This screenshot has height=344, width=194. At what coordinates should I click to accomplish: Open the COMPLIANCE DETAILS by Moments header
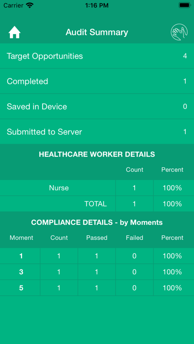click(97, 222)
